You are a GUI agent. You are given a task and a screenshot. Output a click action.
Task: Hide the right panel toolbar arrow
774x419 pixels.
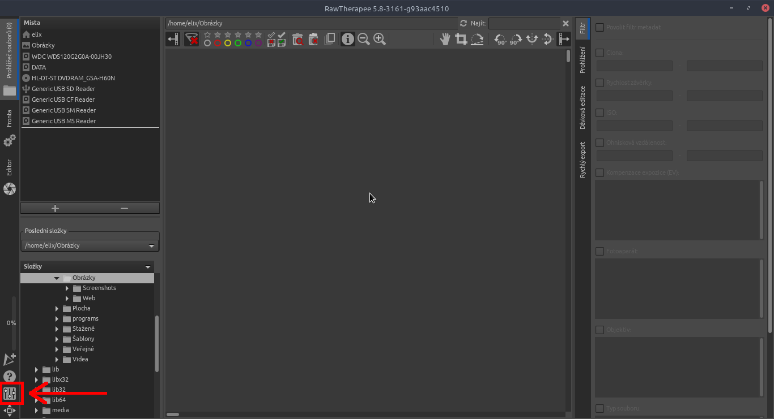(564, 39)
